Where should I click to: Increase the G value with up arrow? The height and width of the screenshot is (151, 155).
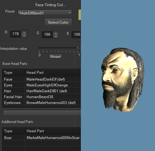[56, 33]
